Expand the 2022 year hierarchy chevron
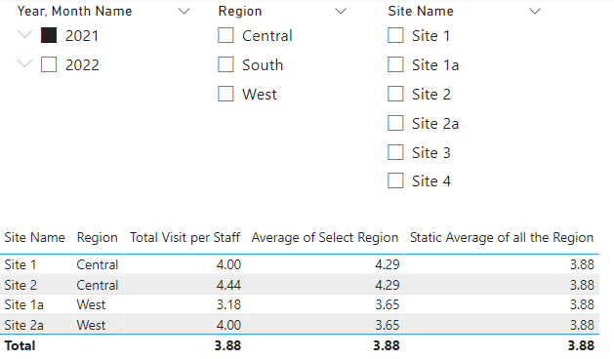 pyautogui.click(x=24, y=63)
